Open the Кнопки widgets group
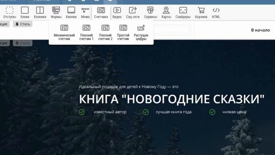This screenshot has height=155, width=275. click(71, 12)
